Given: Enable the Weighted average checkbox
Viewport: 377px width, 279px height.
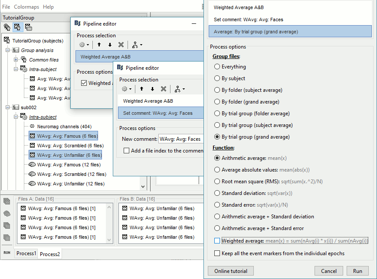Looking at the screenshot, I should pos(217,241).
